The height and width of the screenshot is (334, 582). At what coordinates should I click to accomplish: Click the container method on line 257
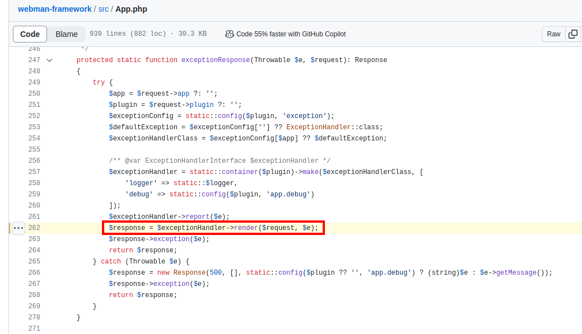coord(240,172)
